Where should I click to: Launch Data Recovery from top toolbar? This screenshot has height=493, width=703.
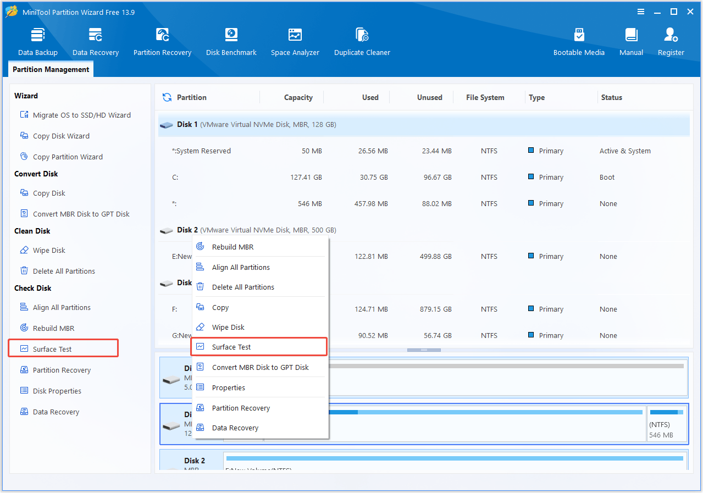point(96,42)
